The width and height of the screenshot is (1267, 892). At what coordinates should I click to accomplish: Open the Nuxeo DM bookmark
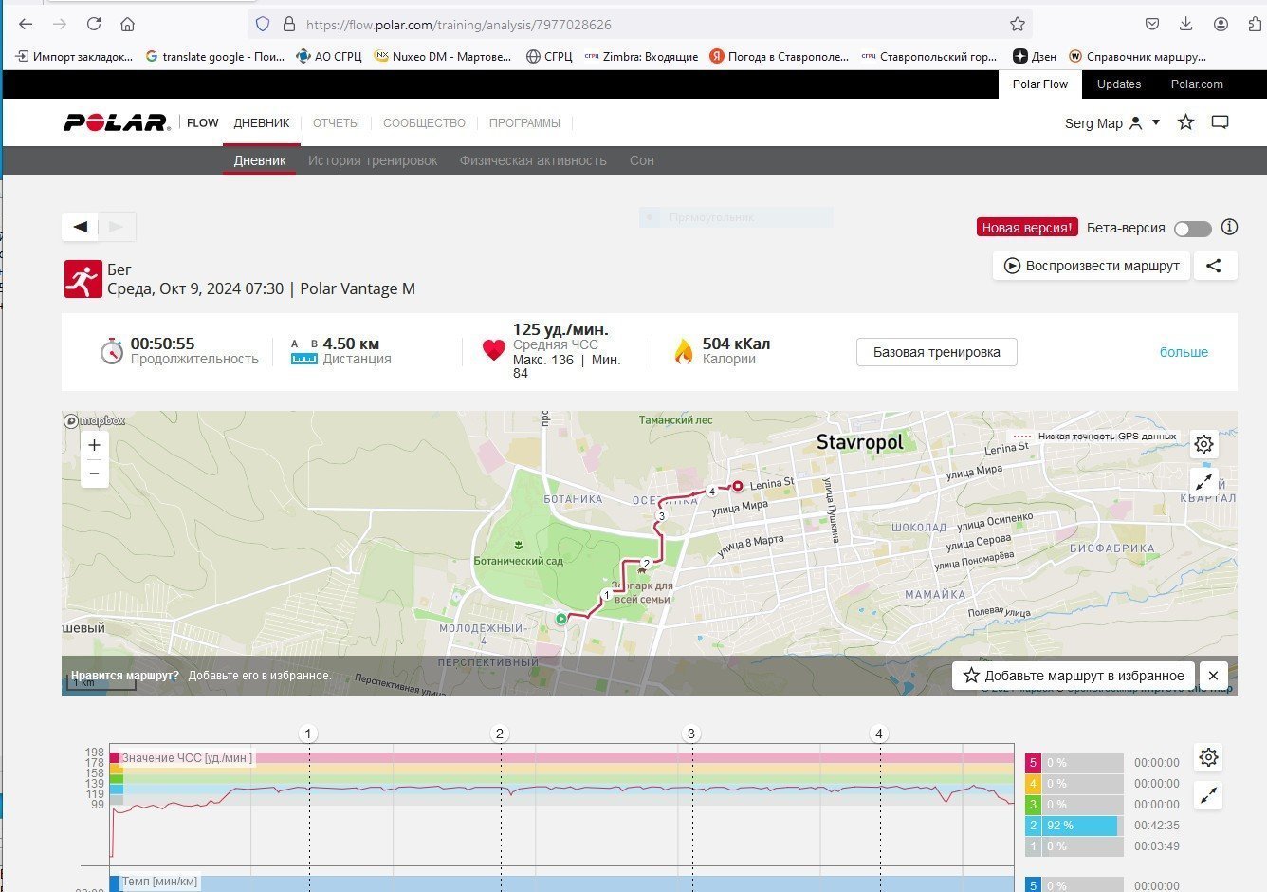(443, 56)
